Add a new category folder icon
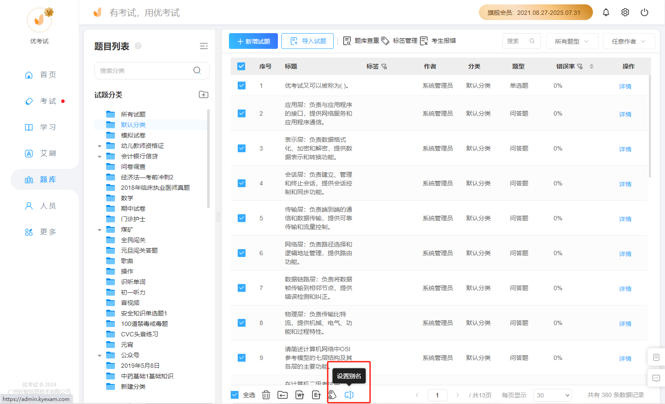Screen dimensions: 665x404 coord(204,95)
